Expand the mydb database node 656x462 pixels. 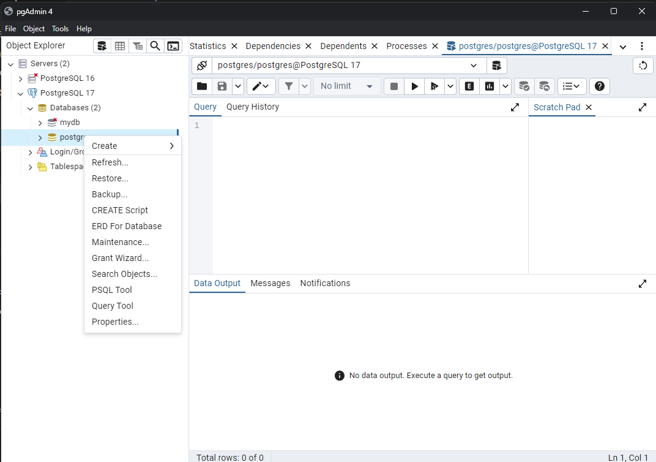coord(40,123)
